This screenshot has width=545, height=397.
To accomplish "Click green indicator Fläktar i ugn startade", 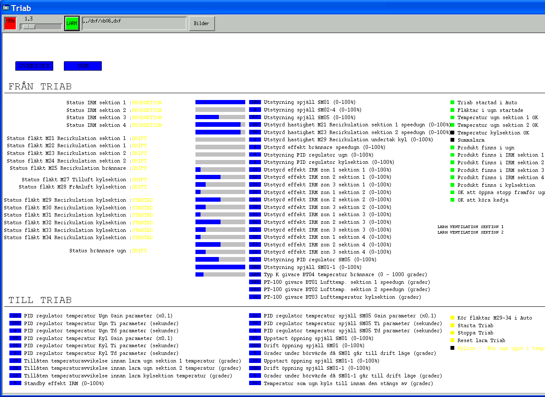I will click(453, 110).
